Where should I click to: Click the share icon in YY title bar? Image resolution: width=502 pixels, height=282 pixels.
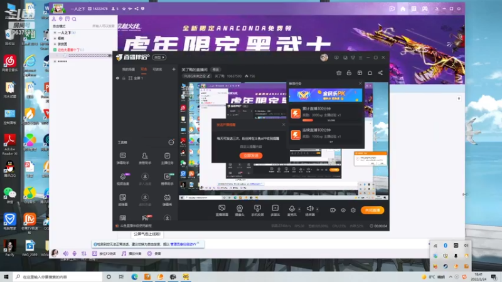pos(136,9)
